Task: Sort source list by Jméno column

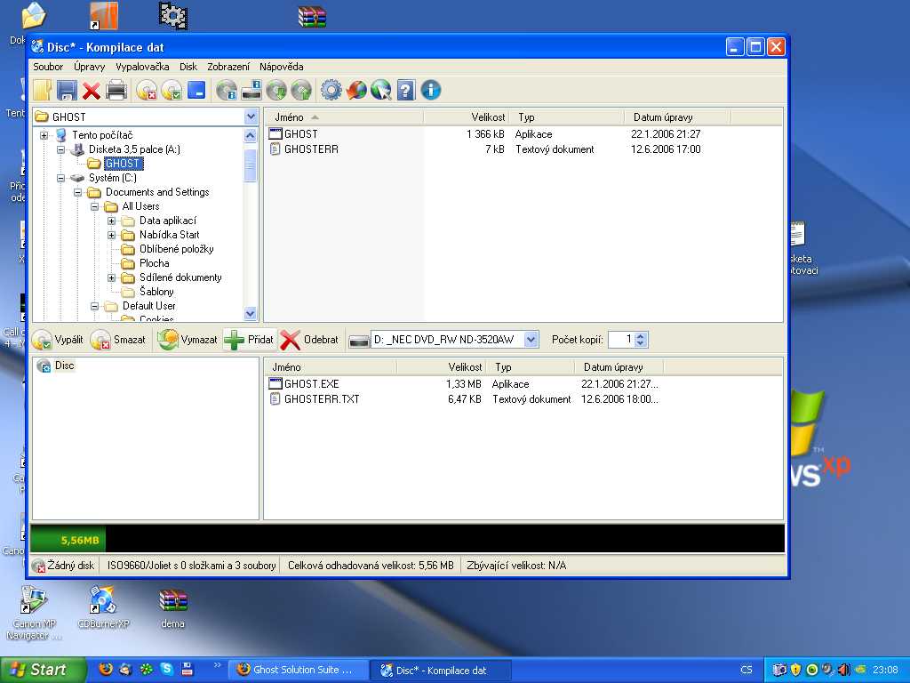Action: coord(345,117)
